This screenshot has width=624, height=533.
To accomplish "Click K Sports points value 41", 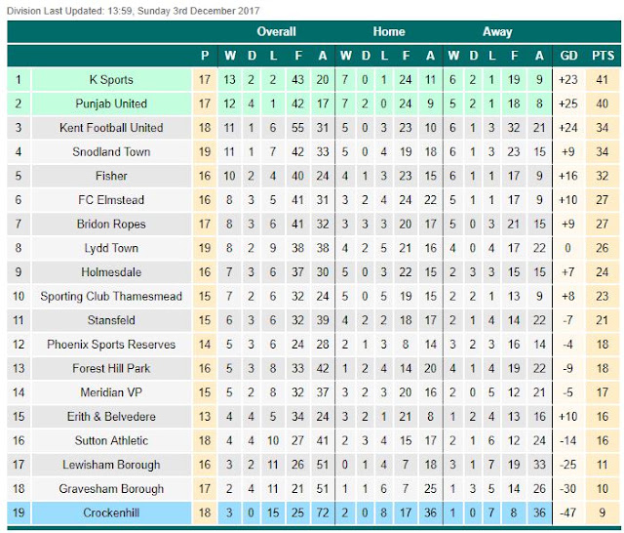I will [x=603, y=80].
